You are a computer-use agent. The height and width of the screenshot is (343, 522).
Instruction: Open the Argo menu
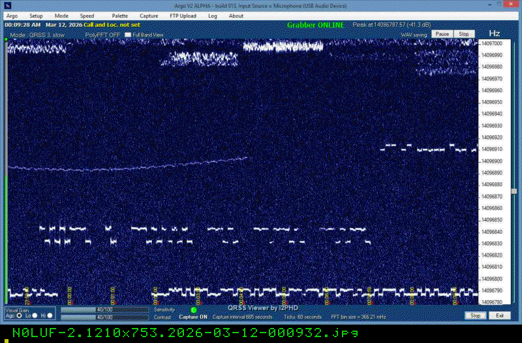[12, 16]
